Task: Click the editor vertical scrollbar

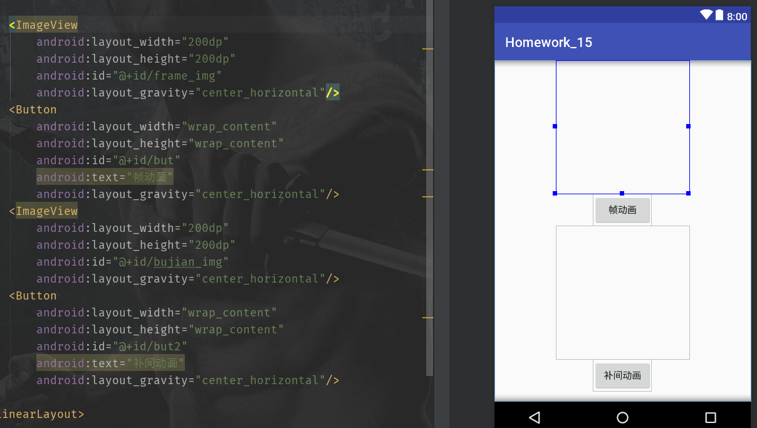Action: tap(429, 188)
